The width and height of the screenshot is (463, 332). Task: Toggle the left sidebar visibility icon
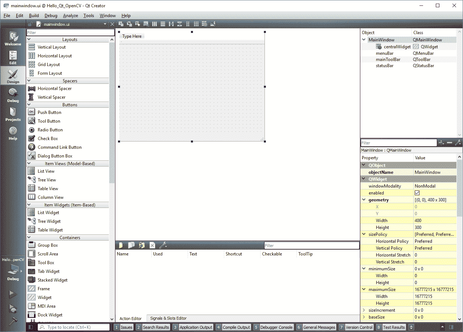click(31, 327)
